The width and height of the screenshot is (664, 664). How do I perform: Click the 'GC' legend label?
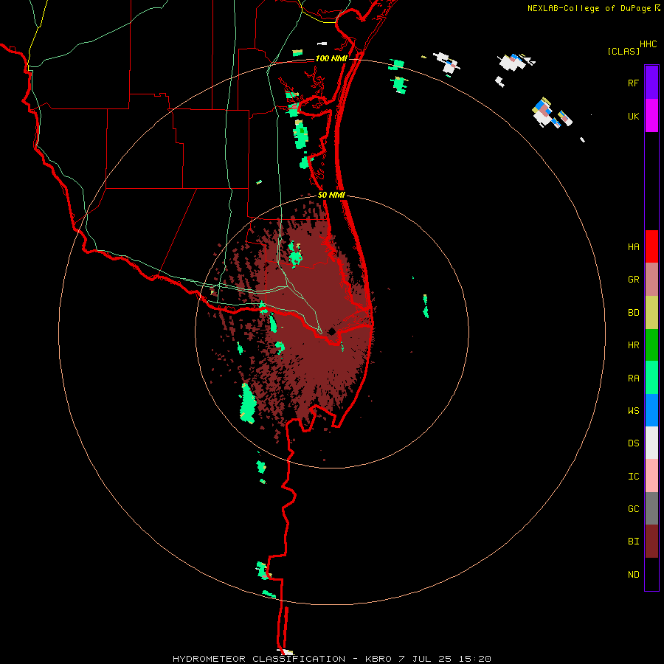tap(633, 509)
